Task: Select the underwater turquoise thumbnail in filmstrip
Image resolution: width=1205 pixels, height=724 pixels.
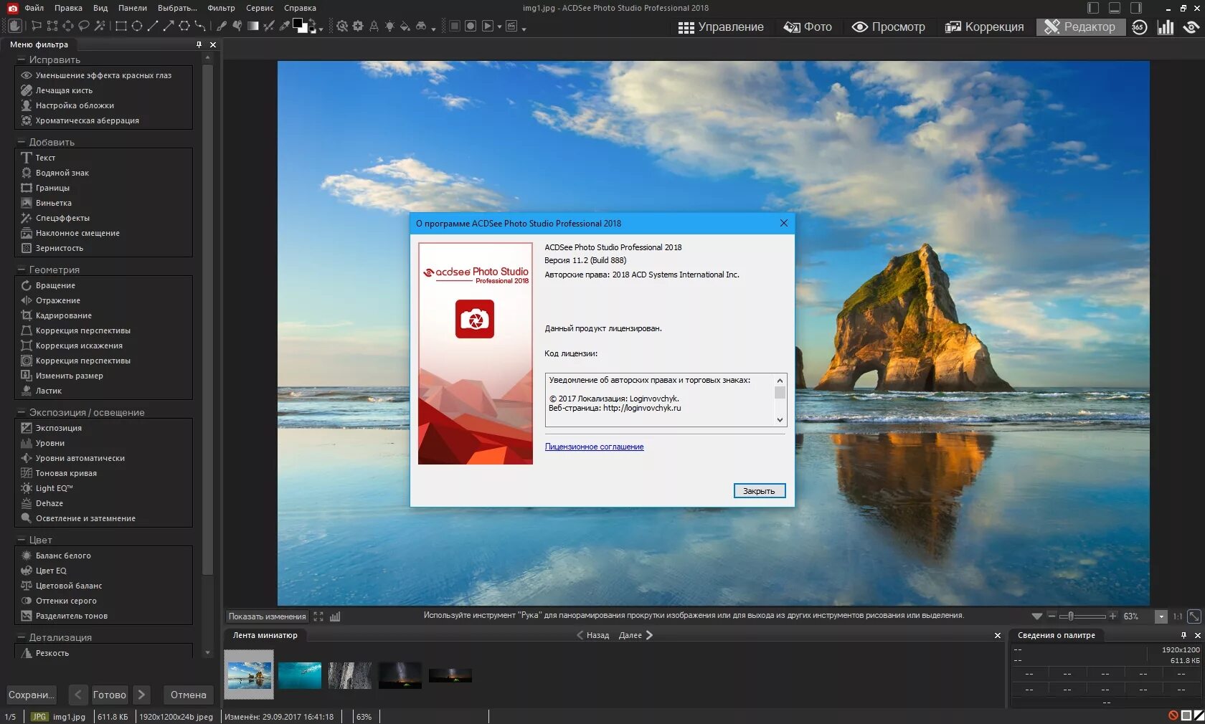Action: (x=300, y=675)
